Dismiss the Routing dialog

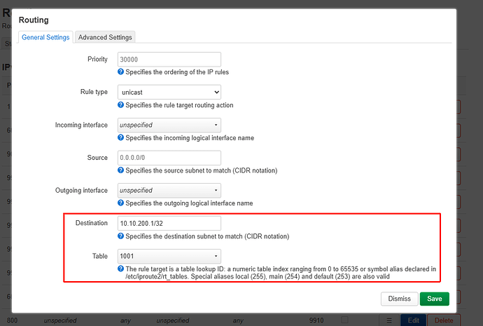[399, 299]
